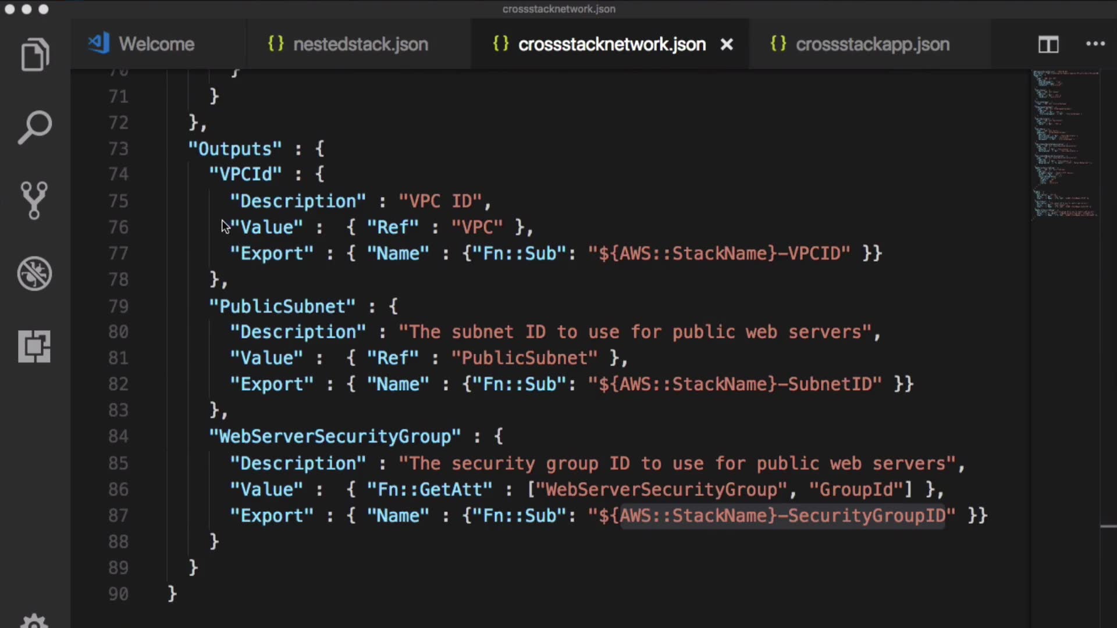Switch to the crossstackapp.json tab
Screen dimensions: 1117x628
pos(872,44)
